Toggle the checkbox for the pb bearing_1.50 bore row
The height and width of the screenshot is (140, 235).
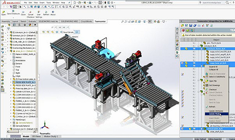[x=194, y=126]
